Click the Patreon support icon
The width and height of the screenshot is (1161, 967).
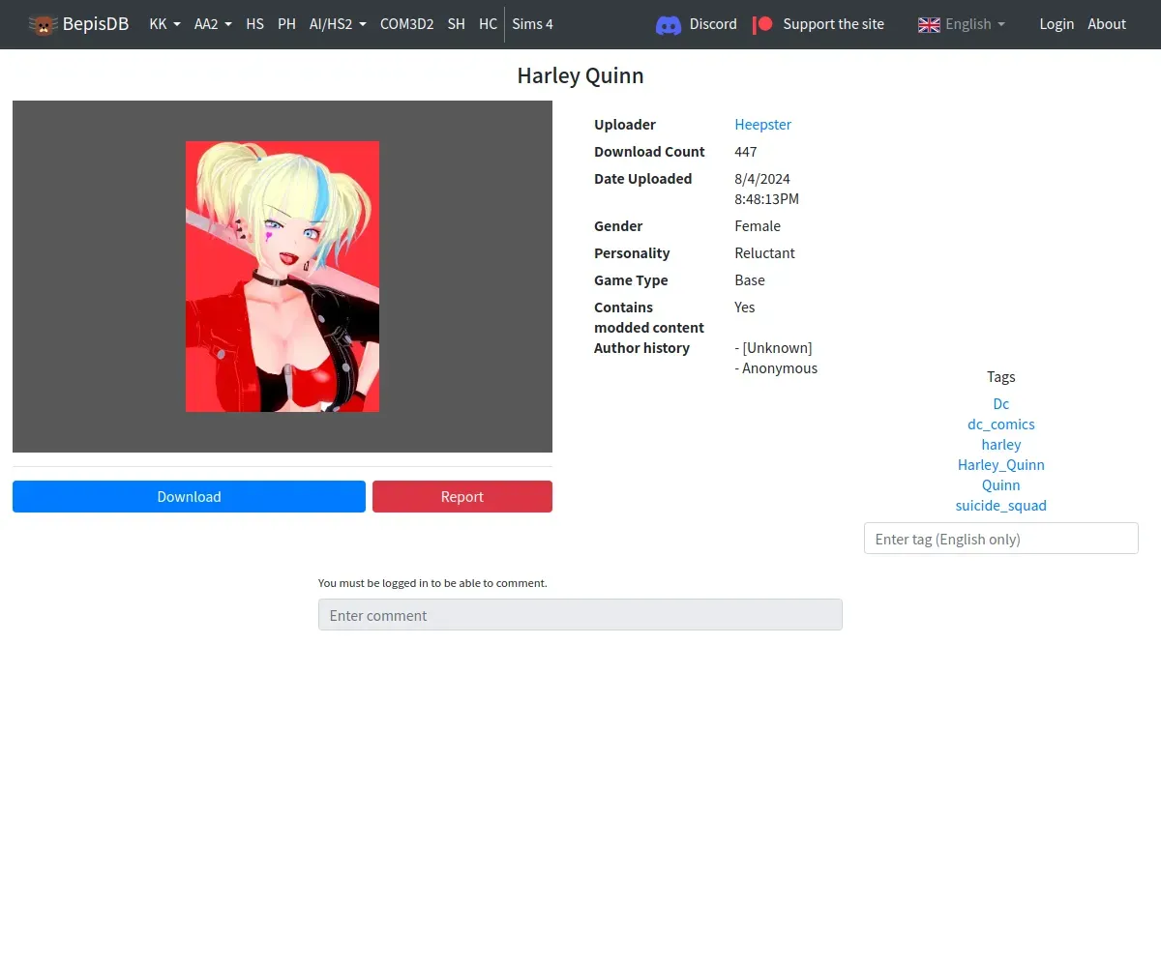pos(763,24)
